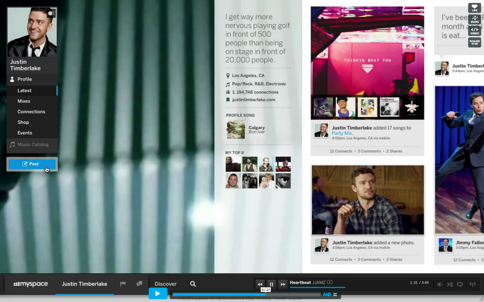
Task: Click the Calgary song title
Action: pos(257,127)
